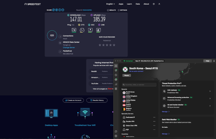Rate provider with the first star

[100, 45]
